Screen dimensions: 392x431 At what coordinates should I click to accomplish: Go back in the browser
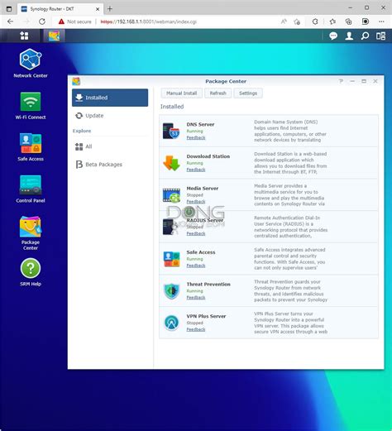coord(10,22)
